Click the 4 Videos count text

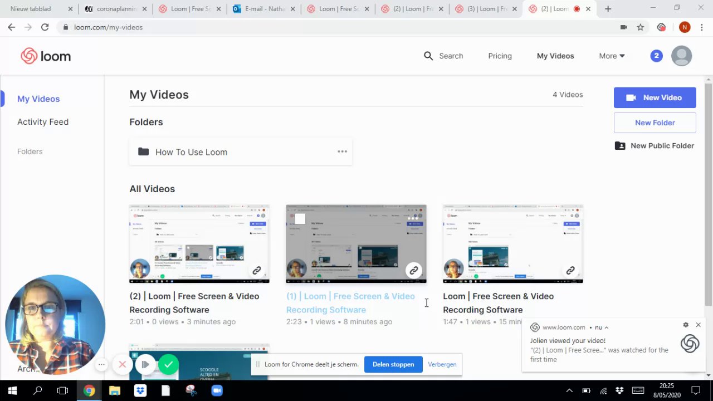tap(568, 95)
